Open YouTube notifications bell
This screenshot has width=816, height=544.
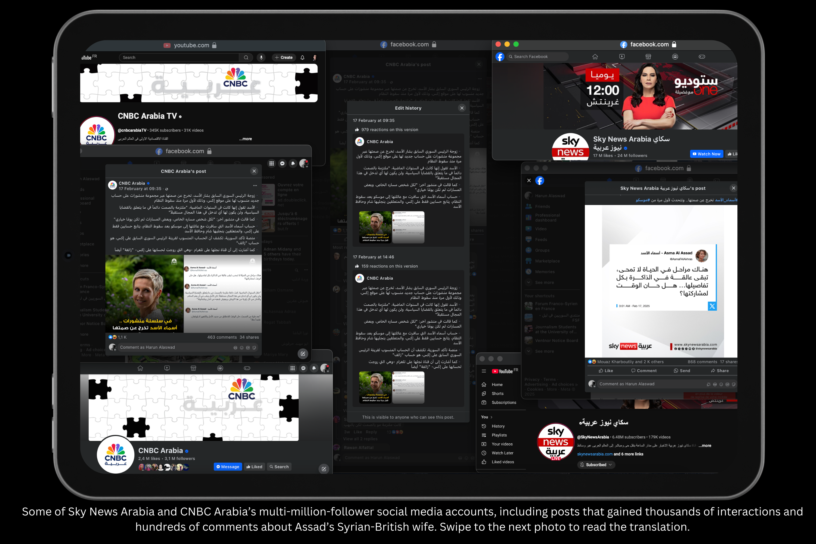point(302,58)
